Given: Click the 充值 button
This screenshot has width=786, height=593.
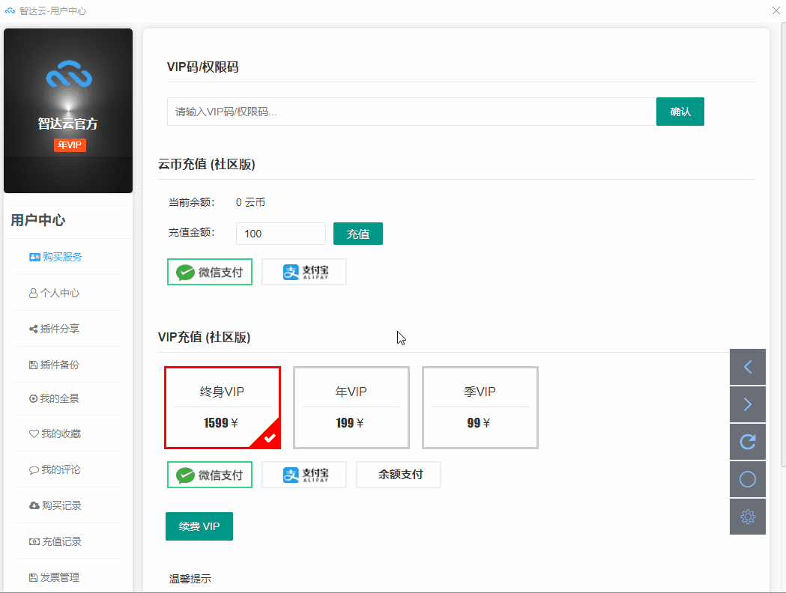Looking at the screenshot, I should tap(357, 233).
